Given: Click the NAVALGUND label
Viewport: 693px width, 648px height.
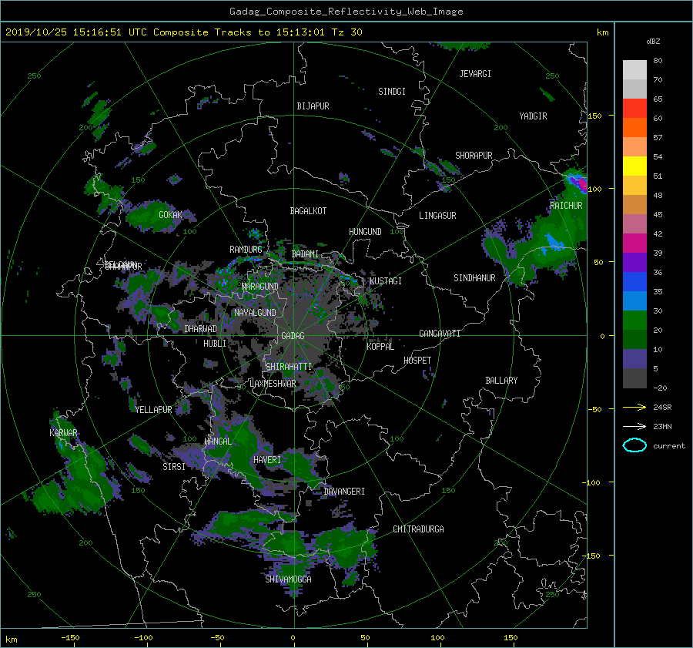Looking at the screenshot, I should (255, 313).
